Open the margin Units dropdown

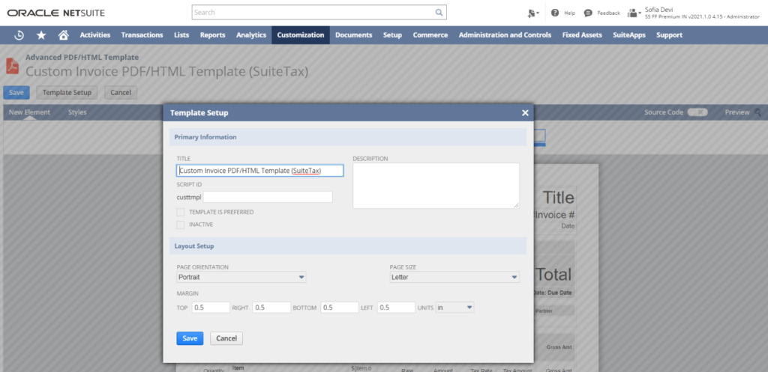[x=455, y=307]
